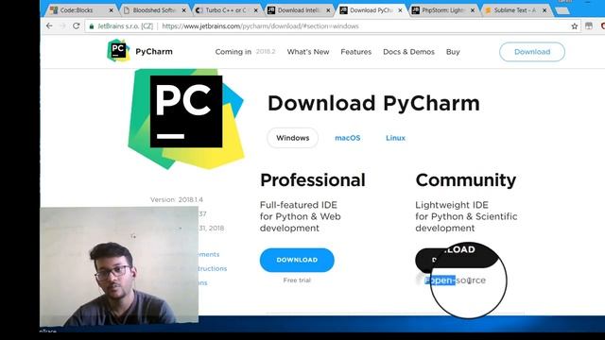The image size is (605, 340).
Task: Select the Windows platform option
Action: click(x=292, y=138)
